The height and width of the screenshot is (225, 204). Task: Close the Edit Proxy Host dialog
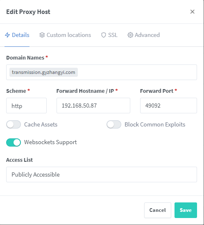tap(192, 12)
